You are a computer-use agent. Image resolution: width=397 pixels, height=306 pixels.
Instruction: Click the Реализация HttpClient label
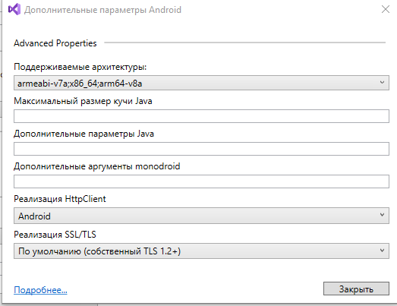point(60,199)
